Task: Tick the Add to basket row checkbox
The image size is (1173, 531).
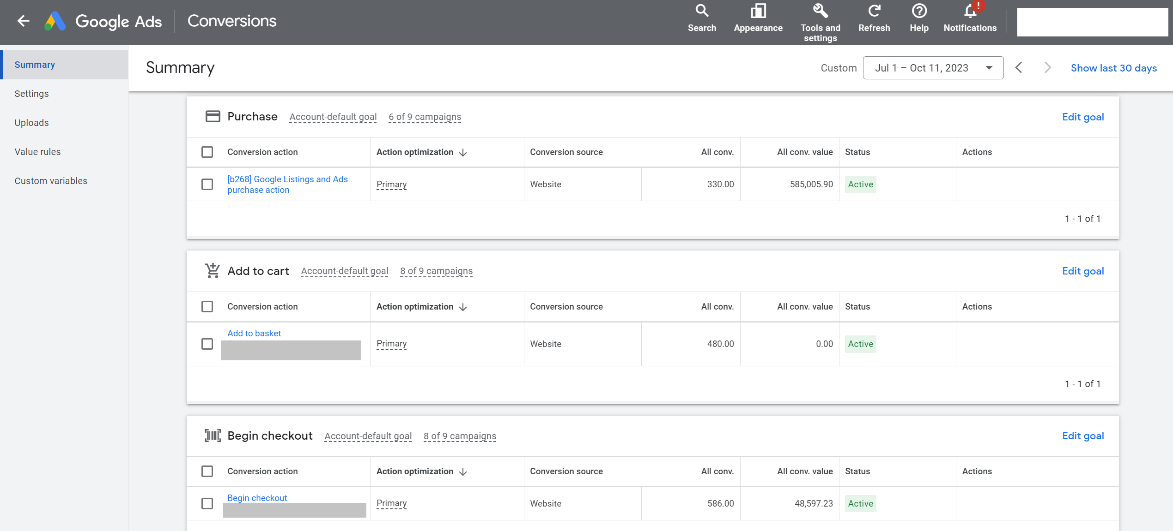Action: (207, 344)
